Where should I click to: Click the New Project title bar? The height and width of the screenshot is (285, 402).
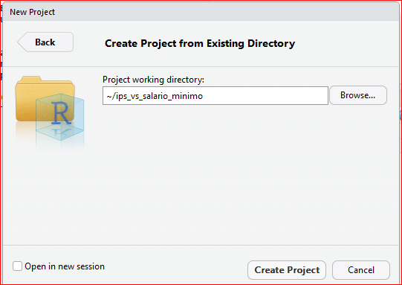tap(200, 12)
